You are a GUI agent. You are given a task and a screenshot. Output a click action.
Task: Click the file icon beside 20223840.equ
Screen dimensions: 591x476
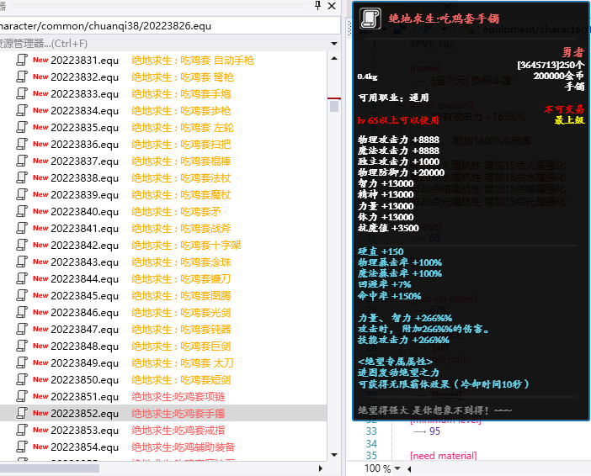(22, 212)
